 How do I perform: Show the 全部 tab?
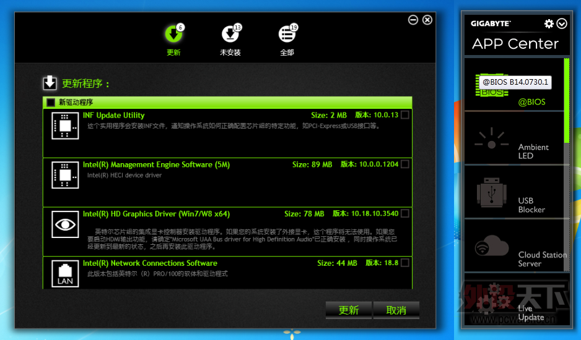(287, 40)
